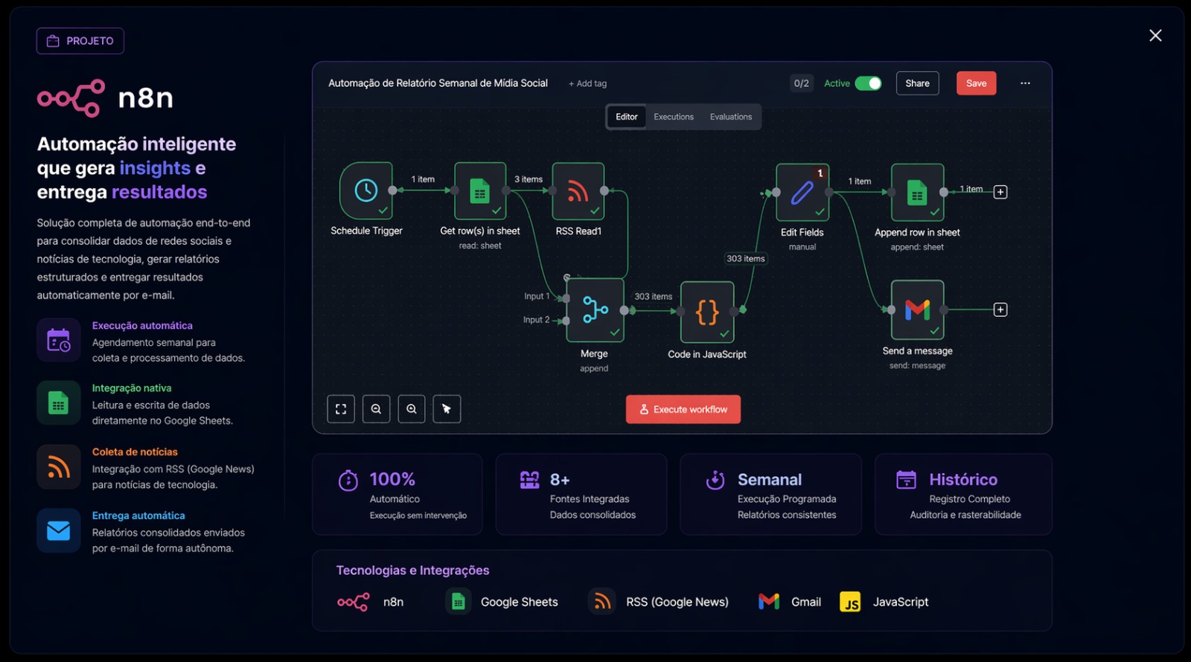Click the Edit Fields pencil node
Viewport: 1191px width, 662px height.
802,193
